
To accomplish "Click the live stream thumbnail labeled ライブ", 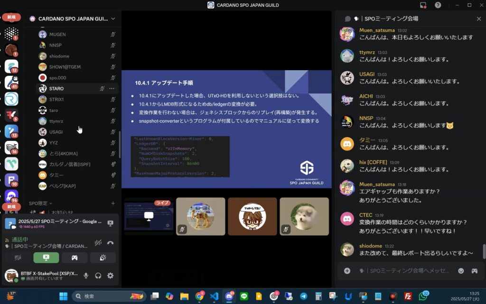I will (x=149, y=216).
